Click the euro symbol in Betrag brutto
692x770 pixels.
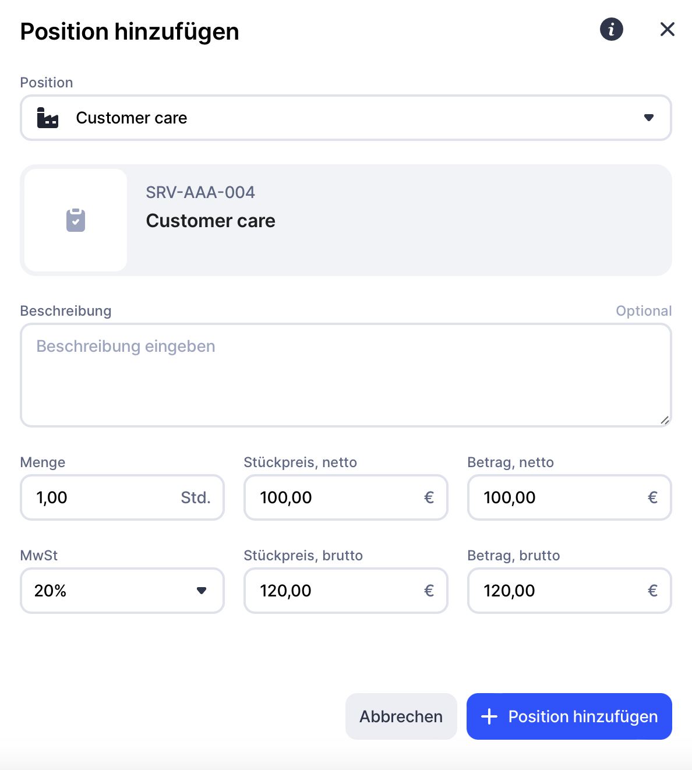652,591
